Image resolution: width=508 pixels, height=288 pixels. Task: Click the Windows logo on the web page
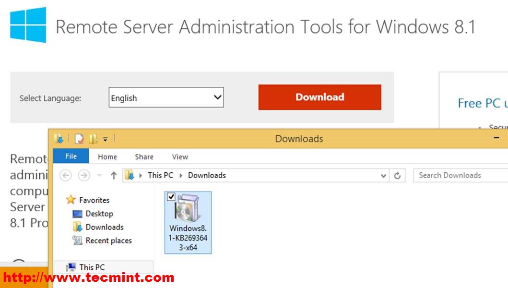[x=28, y=25]
